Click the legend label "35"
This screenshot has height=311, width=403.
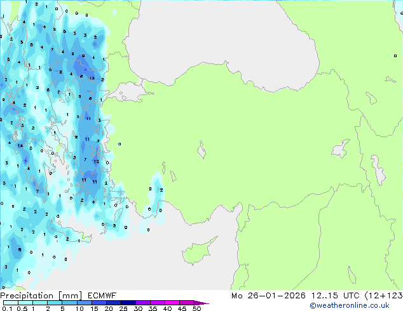coord(153,308)
